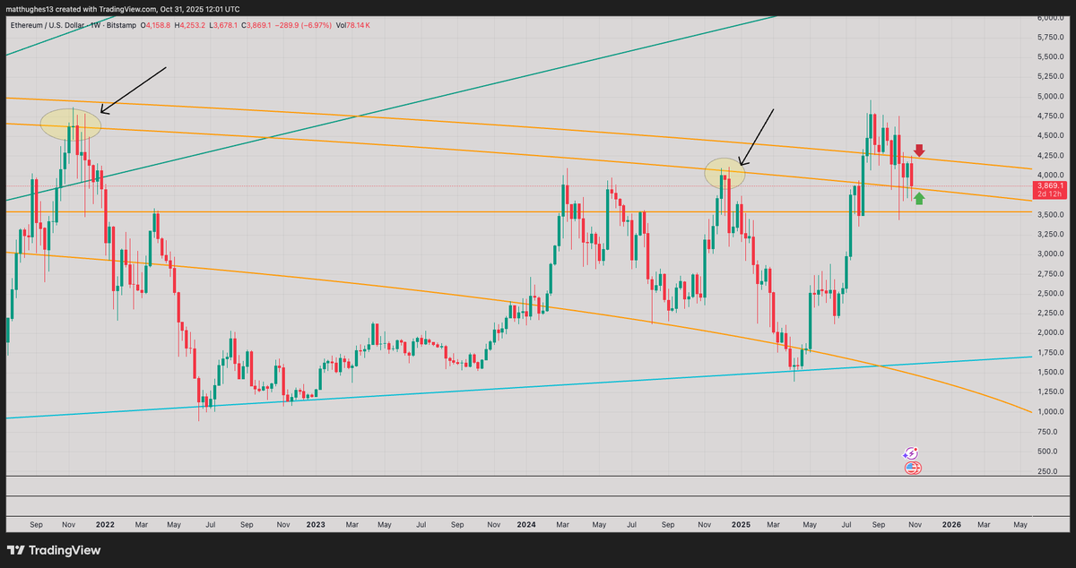Toggle the 2d 12h countdown on the price label
Screen dimensions: 1076x568
pyautogui.click(x=1048, y=194)
